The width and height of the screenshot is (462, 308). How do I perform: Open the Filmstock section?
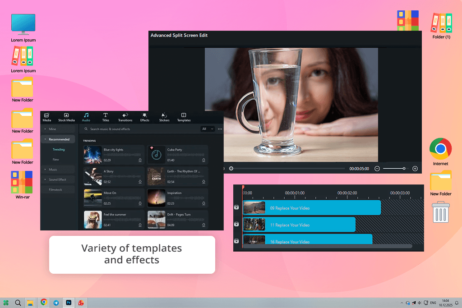coord(58,190)
